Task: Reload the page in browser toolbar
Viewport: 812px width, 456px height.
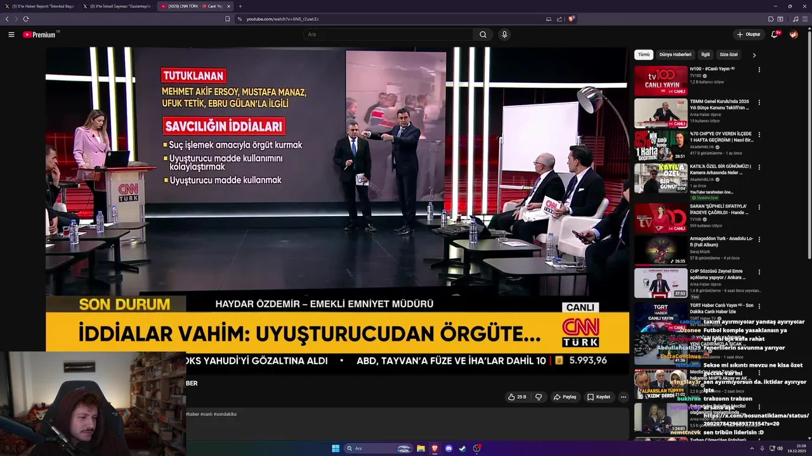Action: [26, 19]
